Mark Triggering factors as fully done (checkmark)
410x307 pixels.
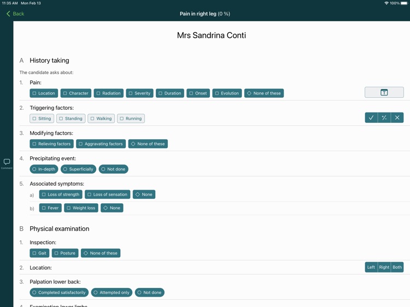(x=371, y=117)
